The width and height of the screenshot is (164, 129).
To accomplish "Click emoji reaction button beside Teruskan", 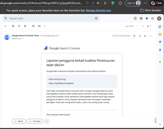I will tap(47, 121).
